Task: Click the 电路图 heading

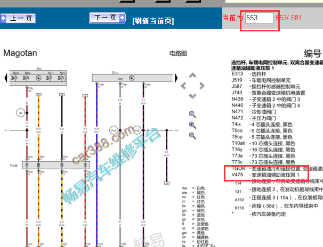Action: (178, 53)
